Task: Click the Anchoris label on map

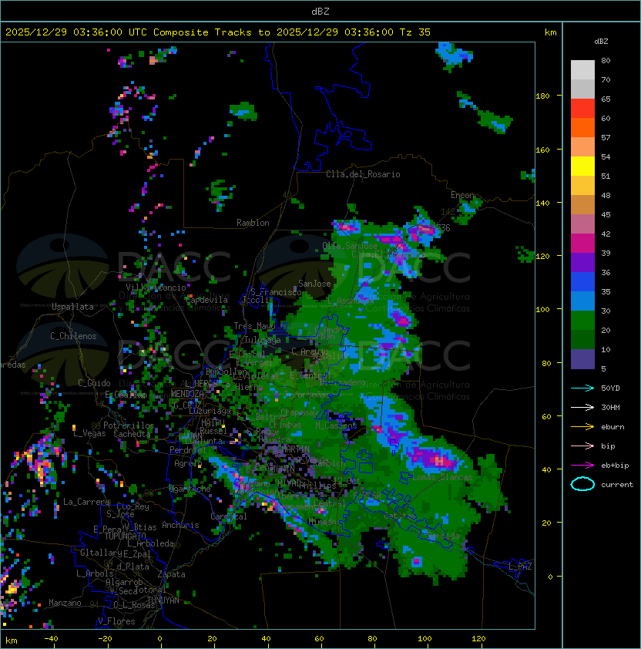Action: pyautogui.click(x=180, y=525)
